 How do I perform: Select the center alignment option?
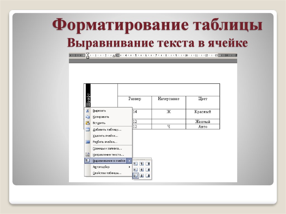[x=142, y=170]
